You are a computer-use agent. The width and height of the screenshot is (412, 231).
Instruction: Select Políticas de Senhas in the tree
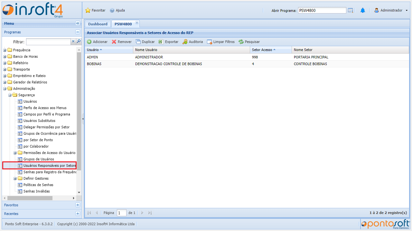point(38,185)
